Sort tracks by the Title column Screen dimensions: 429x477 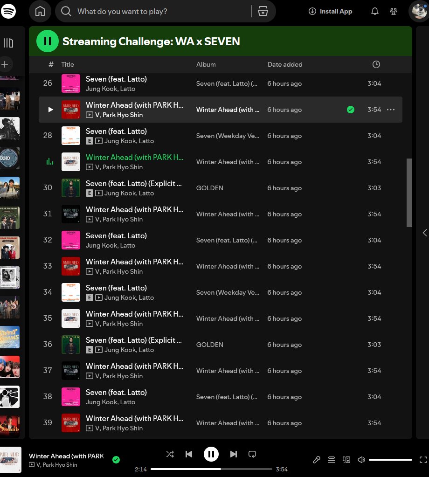68,64
